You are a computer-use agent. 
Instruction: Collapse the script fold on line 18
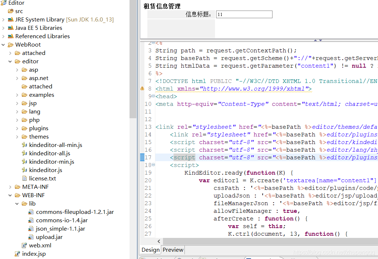click(153, 165)
